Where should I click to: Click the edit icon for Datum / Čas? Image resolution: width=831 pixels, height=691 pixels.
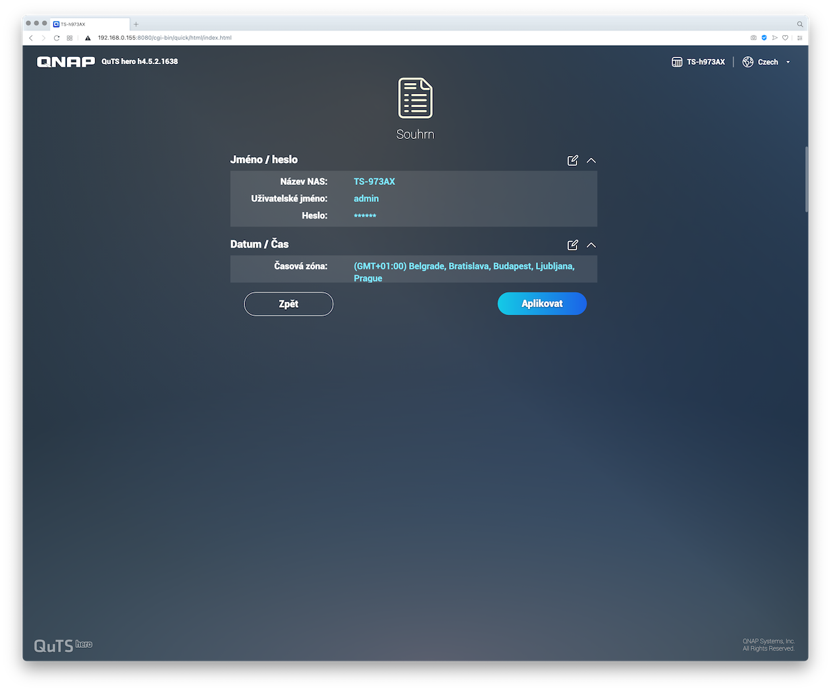coord(572,245)
